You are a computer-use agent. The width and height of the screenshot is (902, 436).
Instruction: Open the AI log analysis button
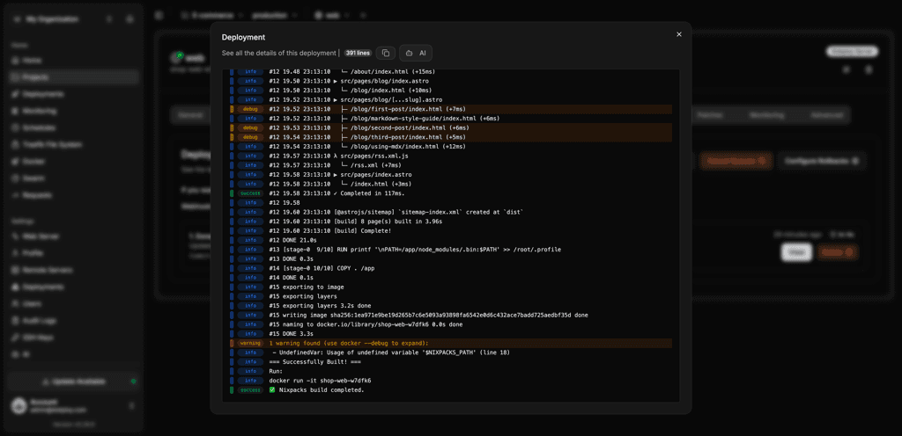coord(416,53)
